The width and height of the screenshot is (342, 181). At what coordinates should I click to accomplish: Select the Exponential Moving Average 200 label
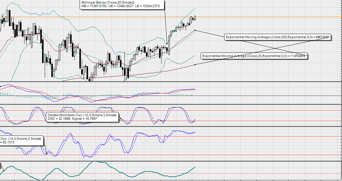tap(278, 37)
